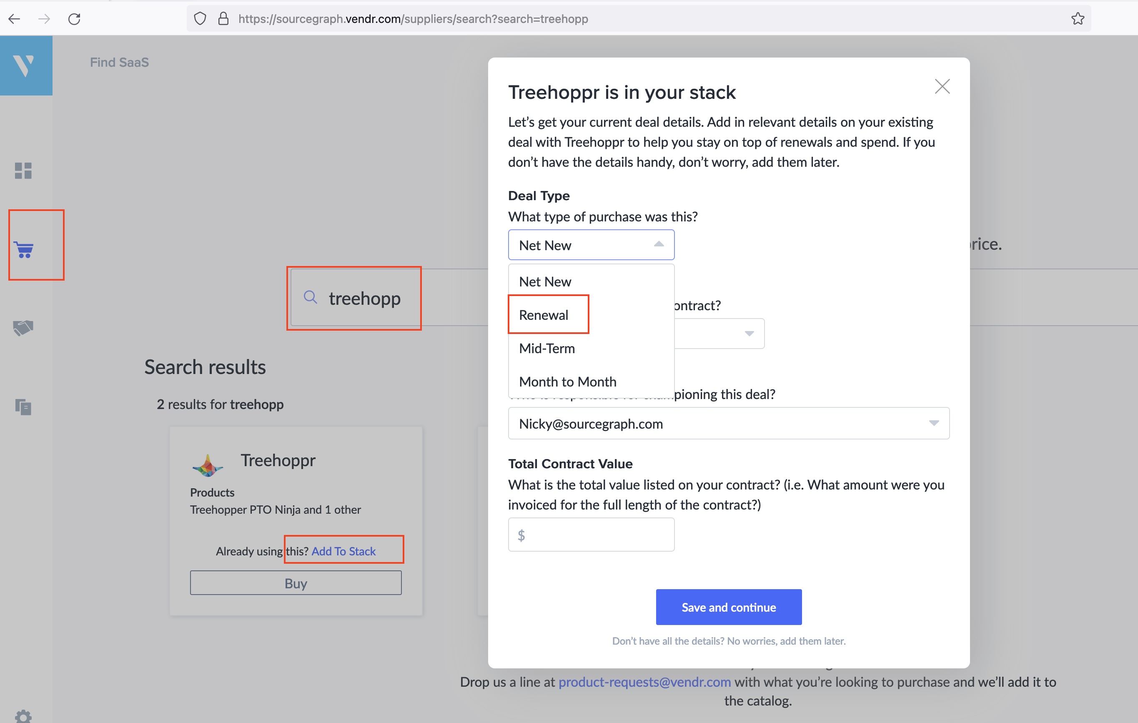This screenshot has width=1138, height=723.
Task: Click Save and continue
Action: (x=728, y=607)
